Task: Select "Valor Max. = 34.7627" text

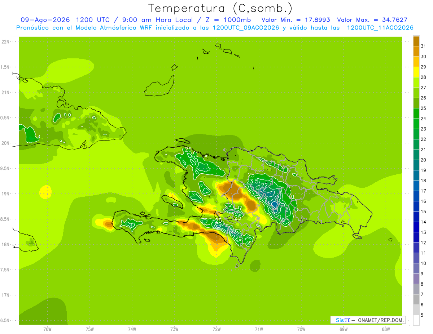Action: (372, 20)
